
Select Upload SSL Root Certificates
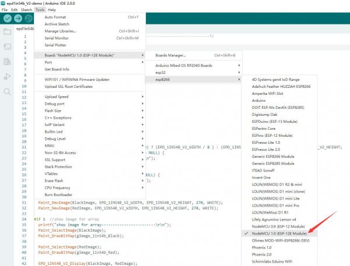click(90, 87)
